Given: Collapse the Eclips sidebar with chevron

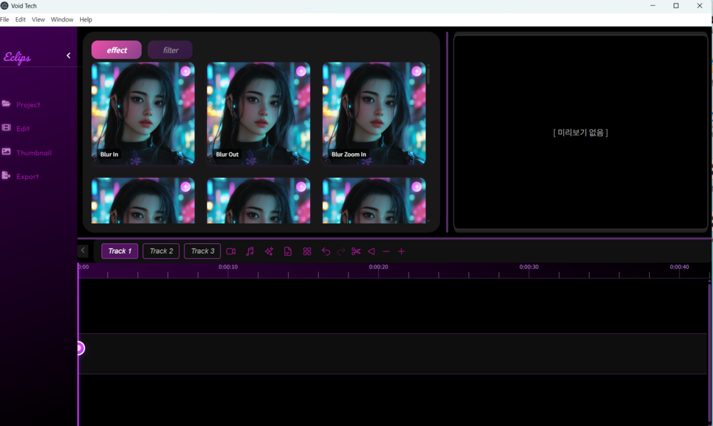Looking at the screenshot, I should pyautogui.click(x=69, y=55).
